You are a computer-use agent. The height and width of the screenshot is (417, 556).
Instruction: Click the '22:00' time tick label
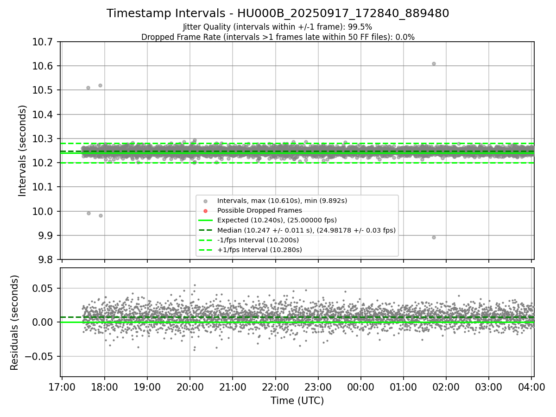pyautogui.click(x=275, y=386)
